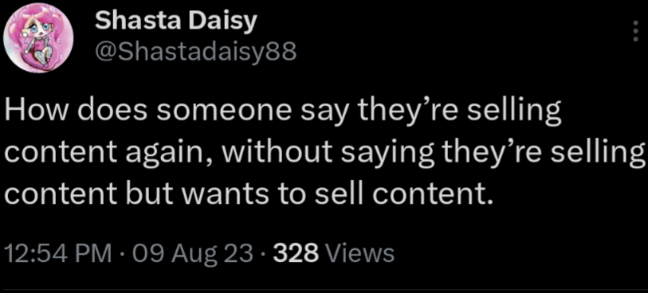Image resolution: width=648 pixels, height=293 pixels.
Task: Select the tweet line starting 'How does someone'
Action: pos(283,112)
